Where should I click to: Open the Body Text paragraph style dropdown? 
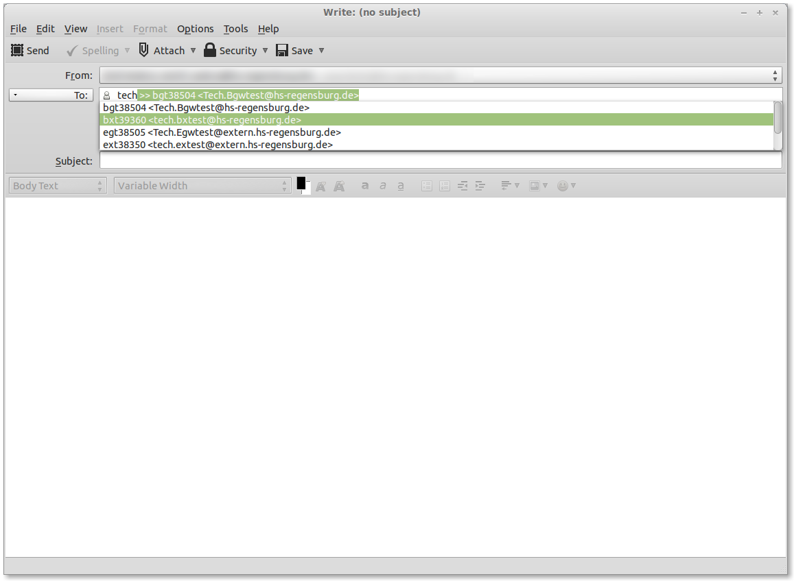[58, 186]
